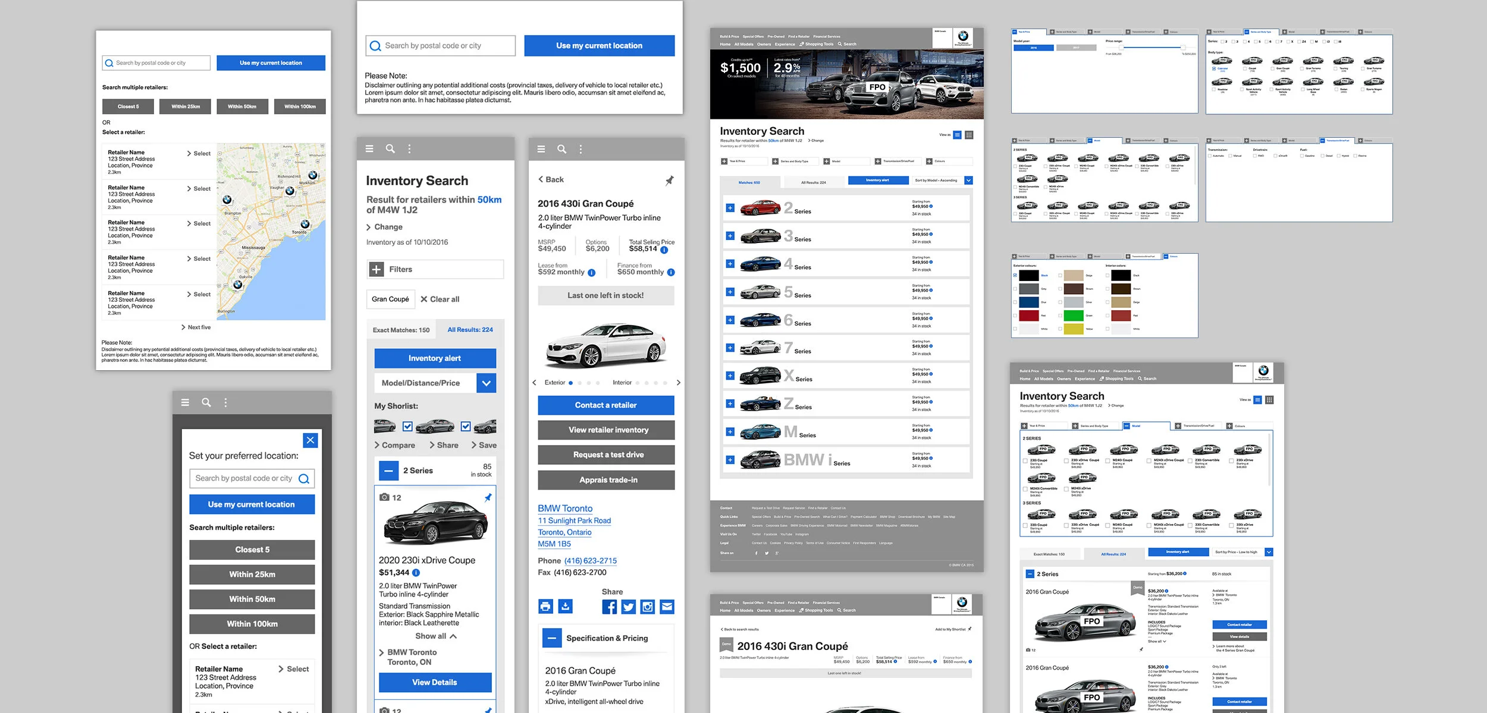Open hamburger menu on 430i Gran Coupé mobile screen

541,149
